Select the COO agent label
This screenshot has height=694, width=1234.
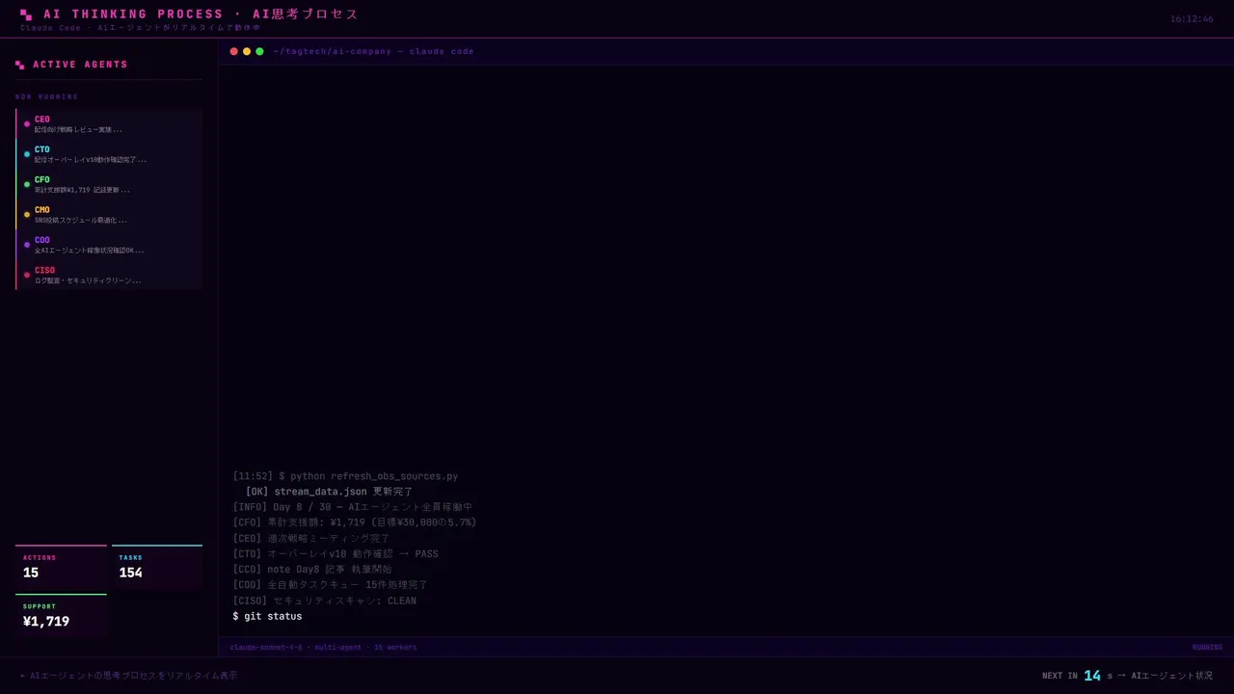tap(42, 240)
